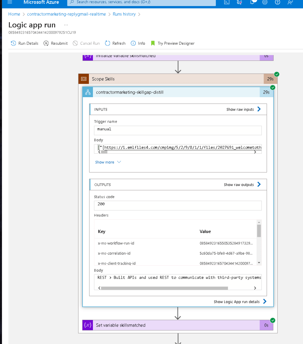Go to the Home breadcrumb
303x344 pixels.
point(14,14)
